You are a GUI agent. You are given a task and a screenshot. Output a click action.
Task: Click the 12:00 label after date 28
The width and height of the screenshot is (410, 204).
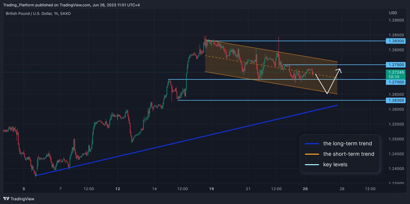pyautogui.click(x=370, y=189)
